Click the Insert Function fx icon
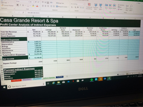Image resolution: width=143 pixels, height=107 pixels. click(23, 13)
